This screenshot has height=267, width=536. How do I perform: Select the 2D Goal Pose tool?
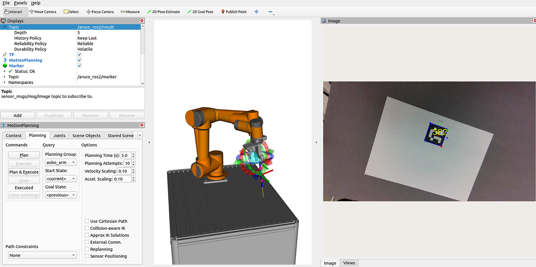(200, 12)
